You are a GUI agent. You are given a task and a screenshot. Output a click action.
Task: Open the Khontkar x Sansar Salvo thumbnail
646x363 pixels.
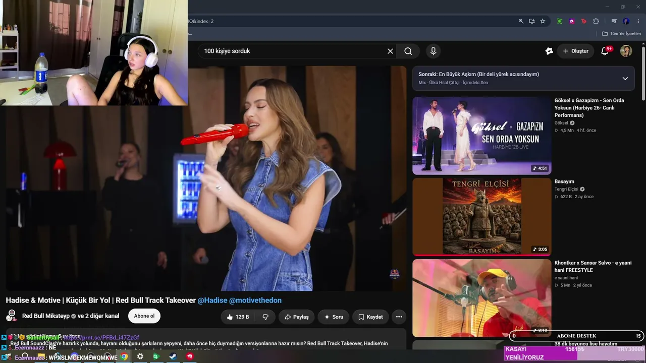pyautogui.click(x=481, y=298)
